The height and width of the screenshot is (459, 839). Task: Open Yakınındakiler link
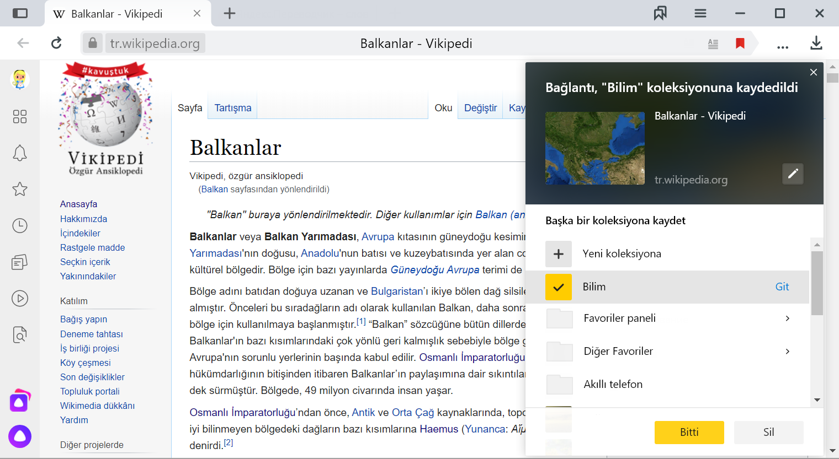(88, 276)
